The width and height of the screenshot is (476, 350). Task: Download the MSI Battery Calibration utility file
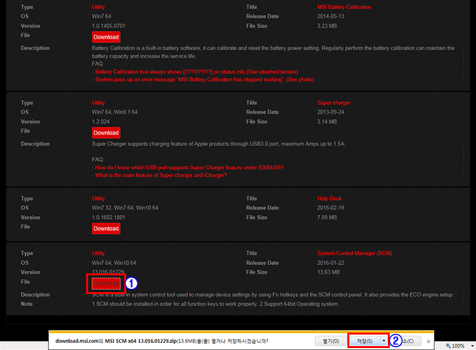click(105, 37)
